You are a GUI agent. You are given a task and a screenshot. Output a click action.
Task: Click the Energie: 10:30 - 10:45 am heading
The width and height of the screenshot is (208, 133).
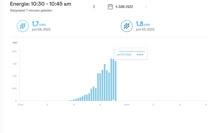click(x=40, y=4)
